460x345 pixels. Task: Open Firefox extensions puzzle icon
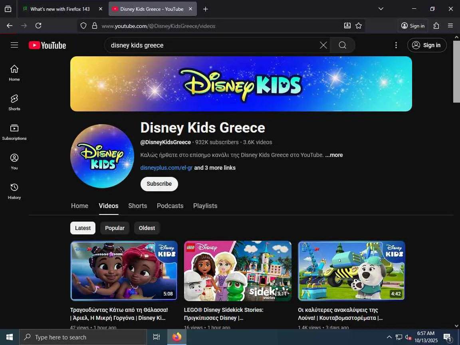[436, 26]
